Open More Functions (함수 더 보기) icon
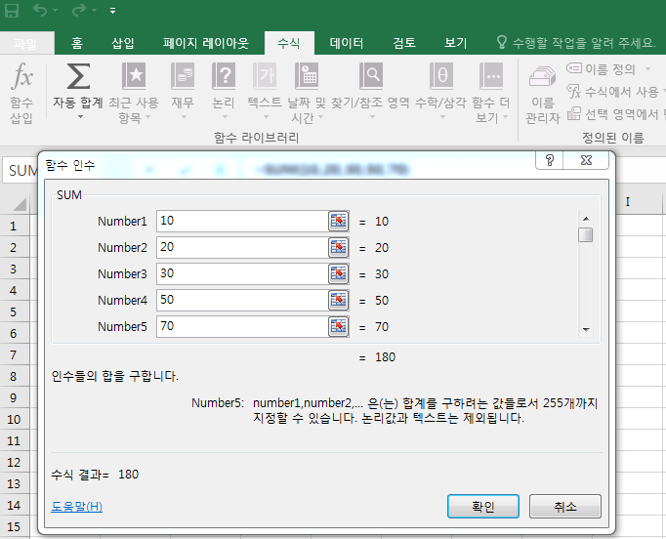The height and width of the screenshot is (539, 666). 491,76
